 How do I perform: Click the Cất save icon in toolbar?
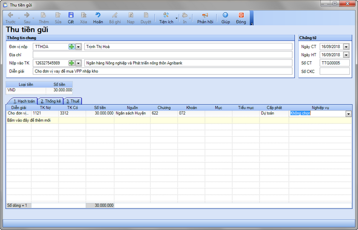(x=71, y=15)
